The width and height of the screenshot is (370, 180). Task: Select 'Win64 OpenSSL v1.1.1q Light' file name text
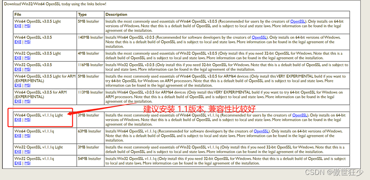pos(38,115)
